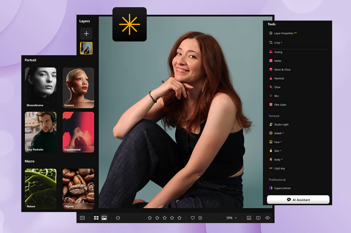Reject photo with the X circle icon
351x233 pixels.
click(x=200, y=218)
